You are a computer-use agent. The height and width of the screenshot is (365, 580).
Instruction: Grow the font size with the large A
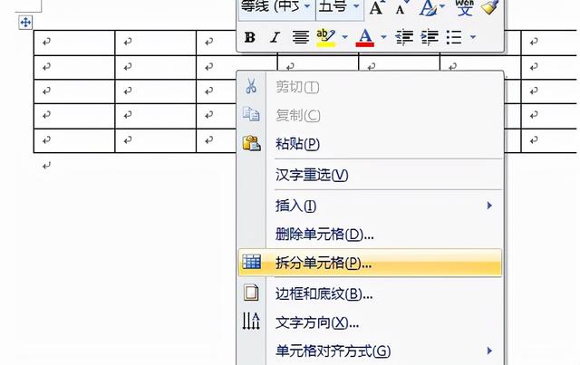(376, 7)
